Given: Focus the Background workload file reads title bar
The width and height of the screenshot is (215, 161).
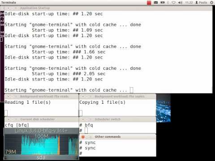Looking at the screenshot, I should click(x=41, y=97).
